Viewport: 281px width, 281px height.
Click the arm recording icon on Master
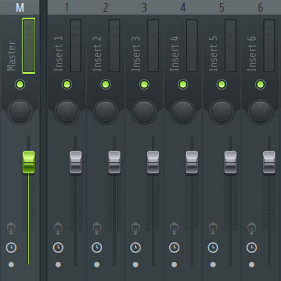tap(11, 228)
